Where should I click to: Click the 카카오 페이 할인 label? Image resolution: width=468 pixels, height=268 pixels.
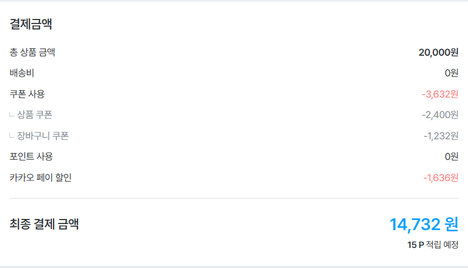41,178
